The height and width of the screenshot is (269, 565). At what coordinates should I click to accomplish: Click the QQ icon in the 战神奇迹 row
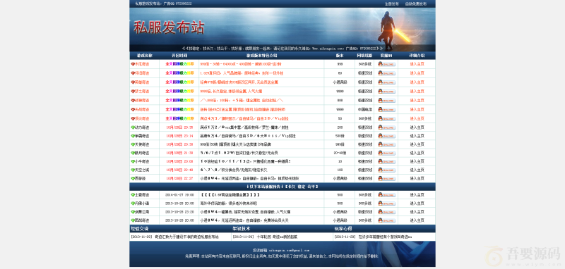(386, 100)
